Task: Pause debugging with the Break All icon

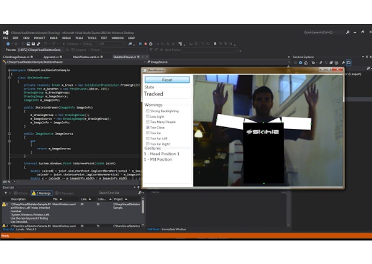Action: pos(140,44)
